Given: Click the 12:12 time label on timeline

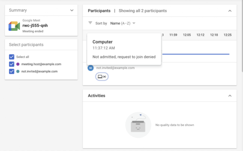Looking at the screenshot, I should [200, 35].
